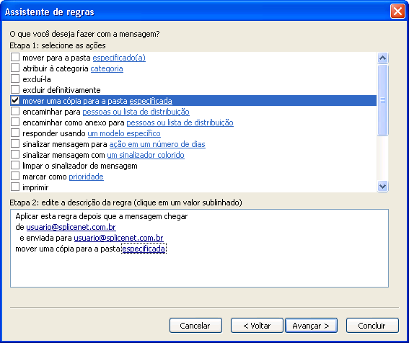Open 'especificada' link in rule description
The height and width of the screenshot is (343, 409).
click(144, 249)
